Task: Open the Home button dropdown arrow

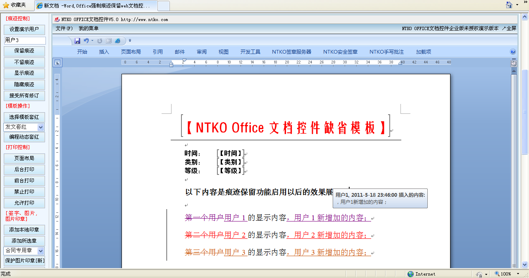Action: point(517,5)
